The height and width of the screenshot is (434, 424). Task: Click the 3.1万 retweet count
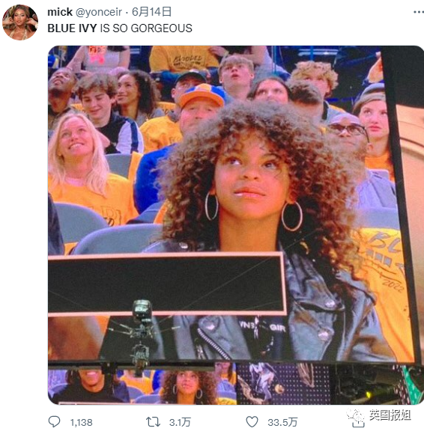[180, 422]
